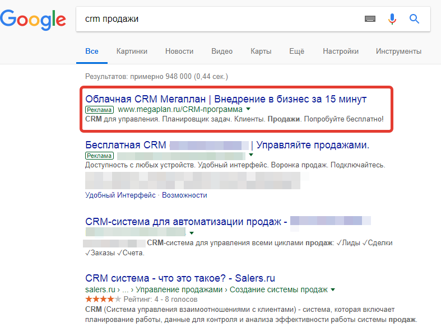Open the on-screen keyboard icon
This screenshot has width=441, height=332.
[370, 19]
